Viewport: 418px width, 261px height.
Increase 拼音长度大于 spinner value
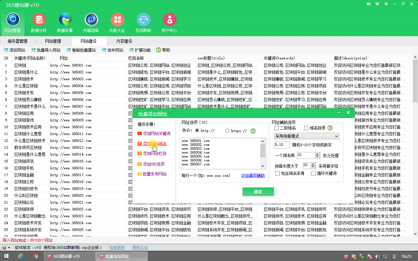coord(313,164)
